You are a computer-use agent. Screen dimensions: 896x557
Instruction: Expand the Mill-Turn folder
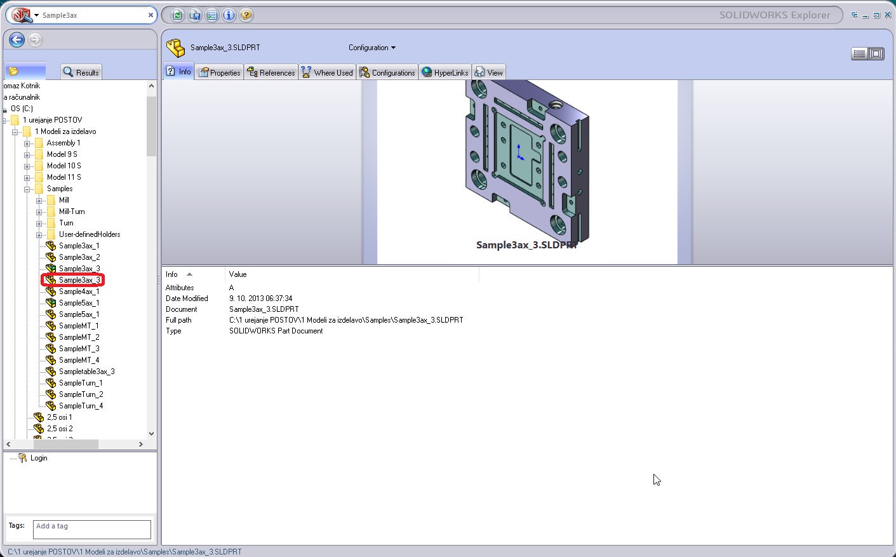(39, 212)
